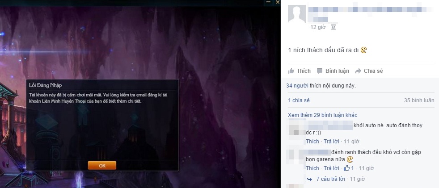The height and width of the screenshot is (188, 439).
Task: Click the poster's profile avatar thumbnail
Action: (297, 14)
